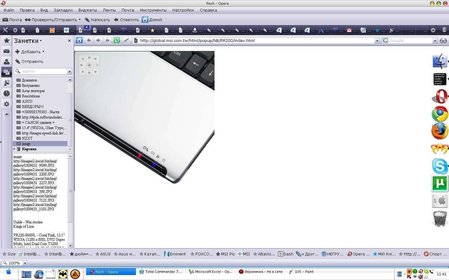Open the Finder icon in the dock
The width and height of the screenshot is (449, 280).
[x=440, y=61]
